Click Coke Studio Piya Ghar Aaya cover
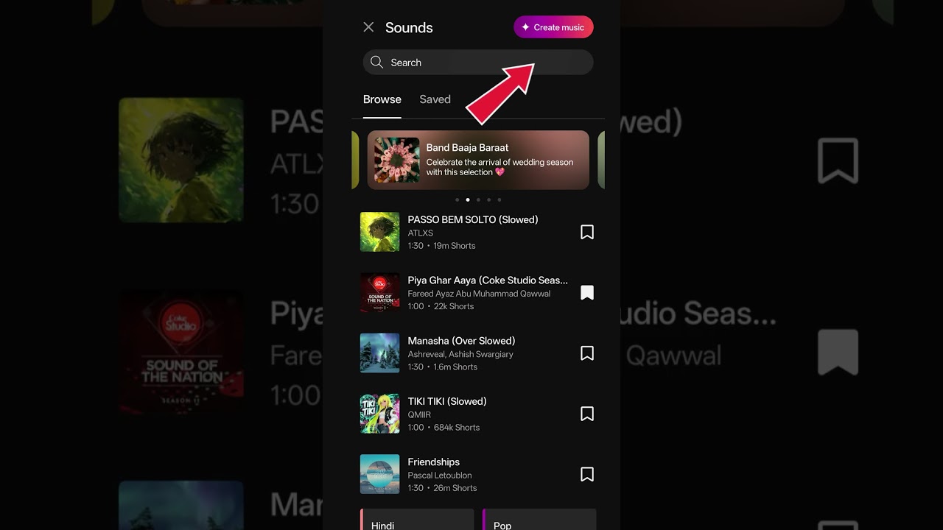 [380, 292]
